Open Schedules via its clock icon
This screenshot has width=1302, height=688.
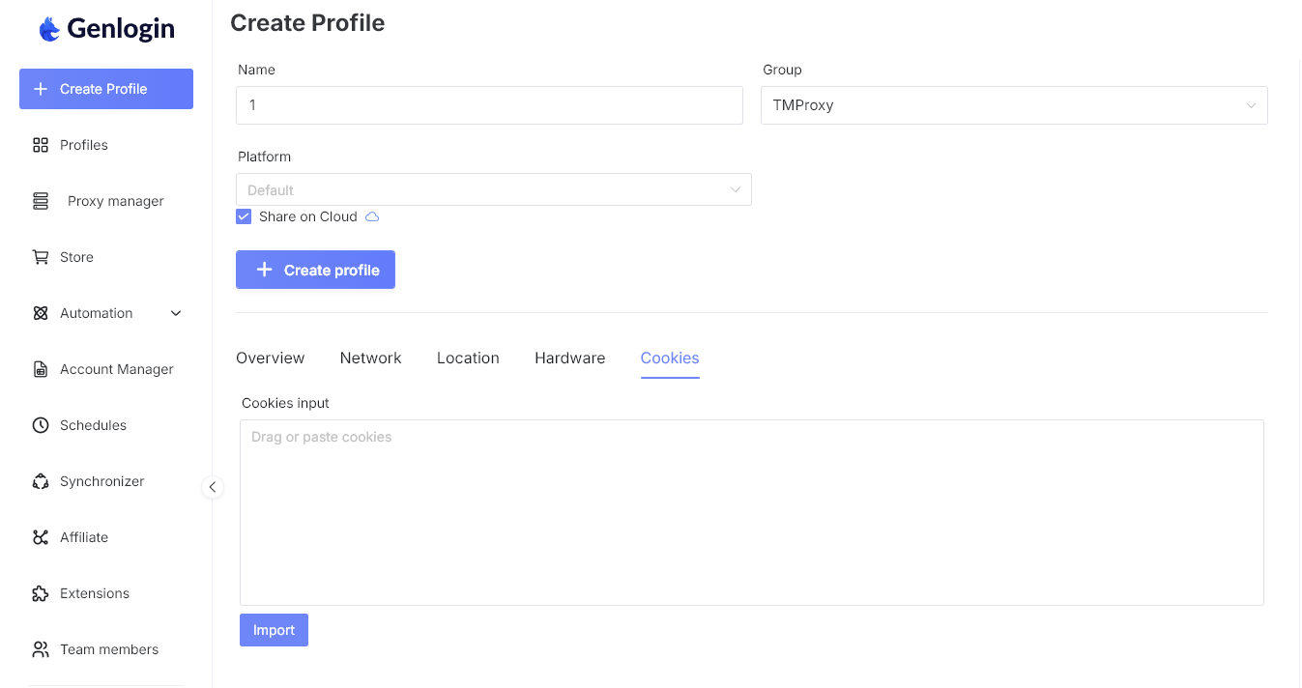41,425
